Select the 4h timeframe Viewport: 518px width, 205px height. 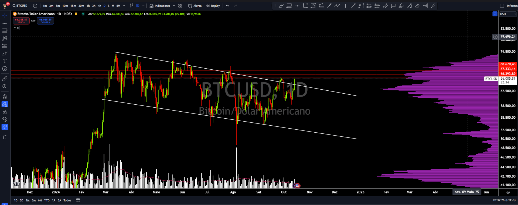99,6
